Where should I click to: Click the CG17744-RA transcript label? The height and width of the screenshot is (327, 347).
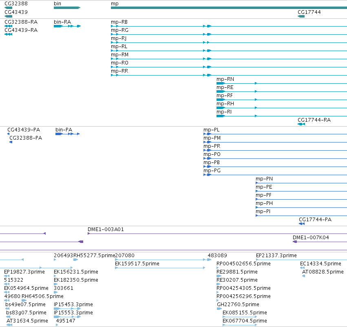(x=314, y=120)
